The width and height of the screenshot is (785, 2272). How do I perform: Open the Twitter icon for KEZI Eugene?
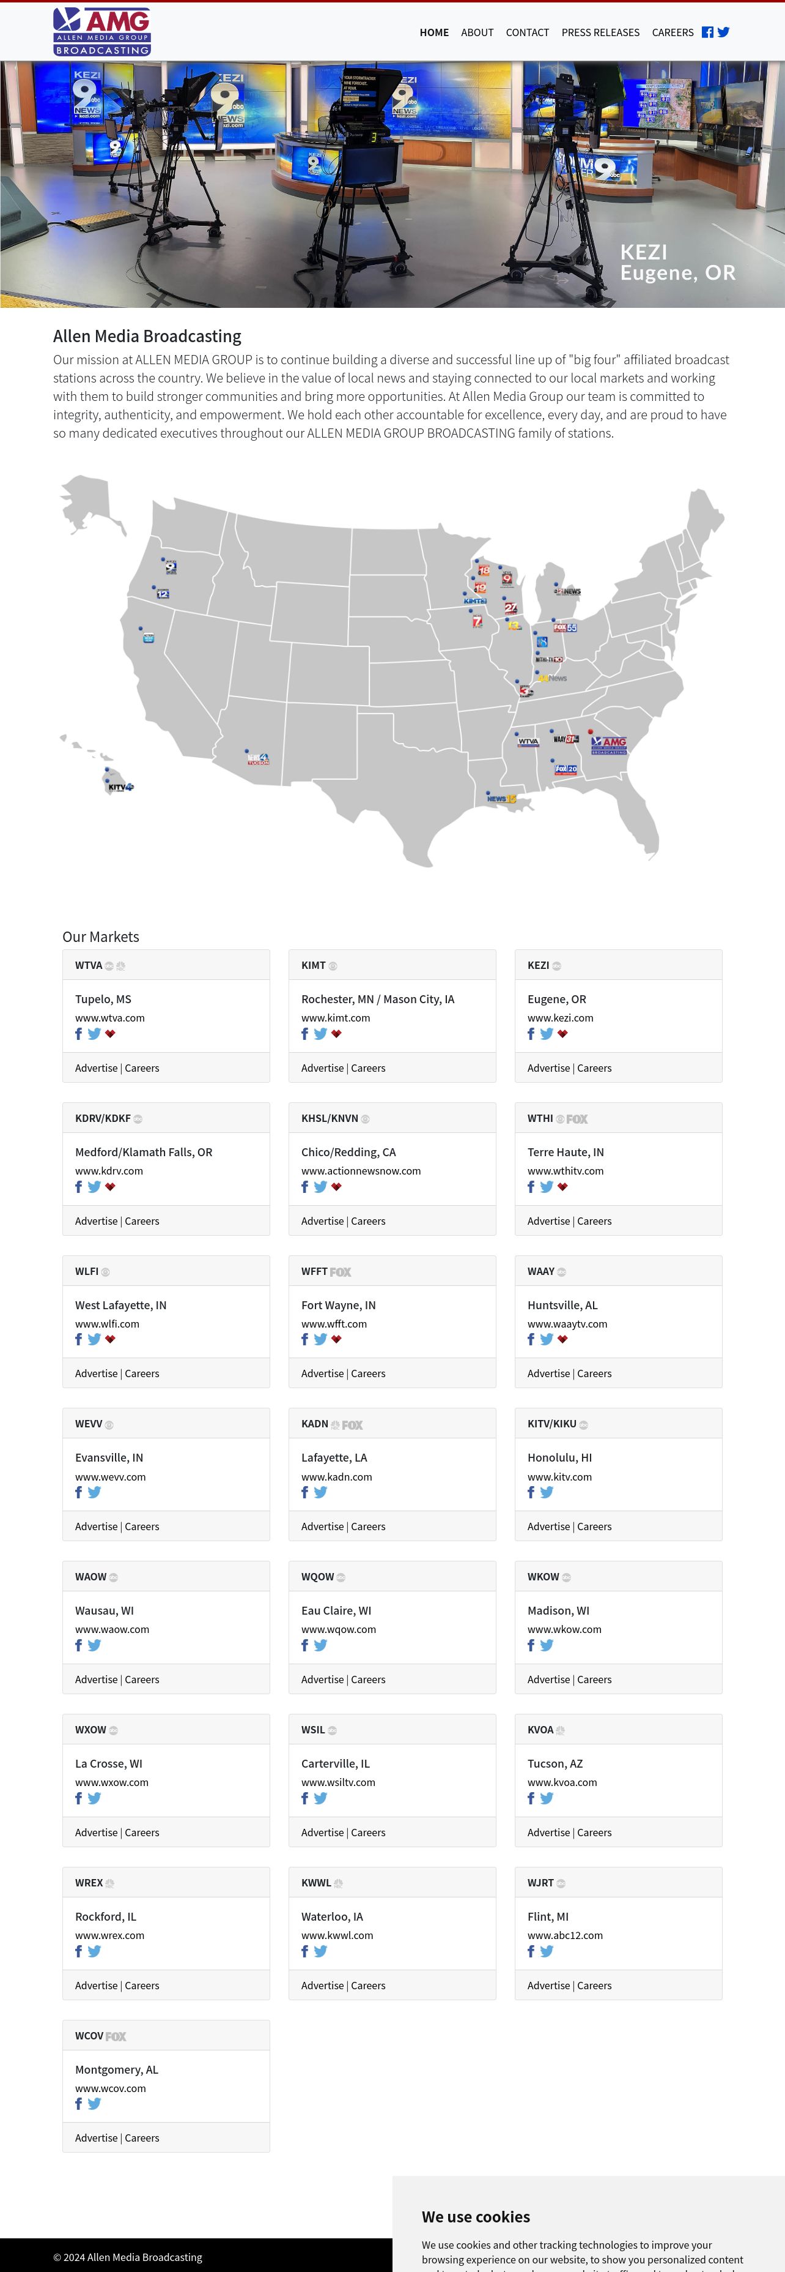[x=546, y=1034]
